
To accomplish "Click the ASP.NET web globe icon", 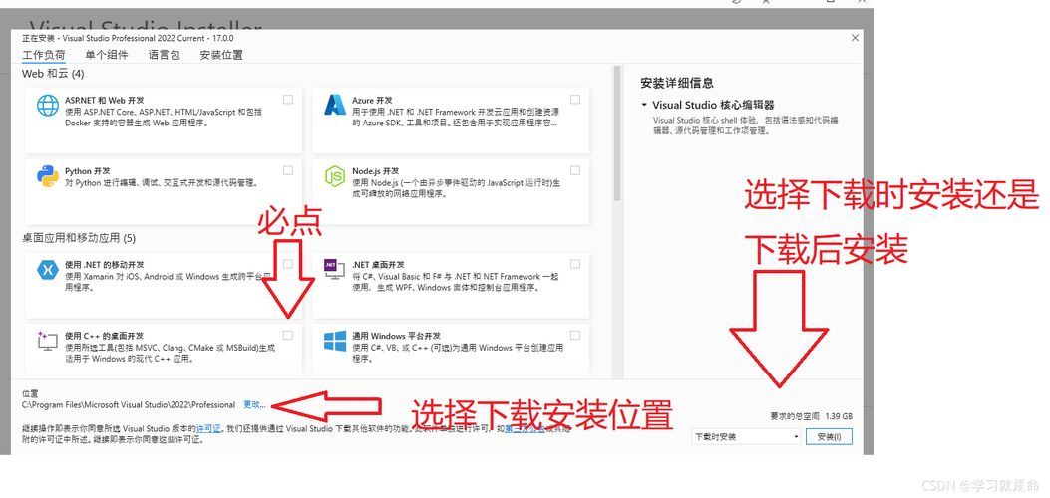I will (48, 105).
